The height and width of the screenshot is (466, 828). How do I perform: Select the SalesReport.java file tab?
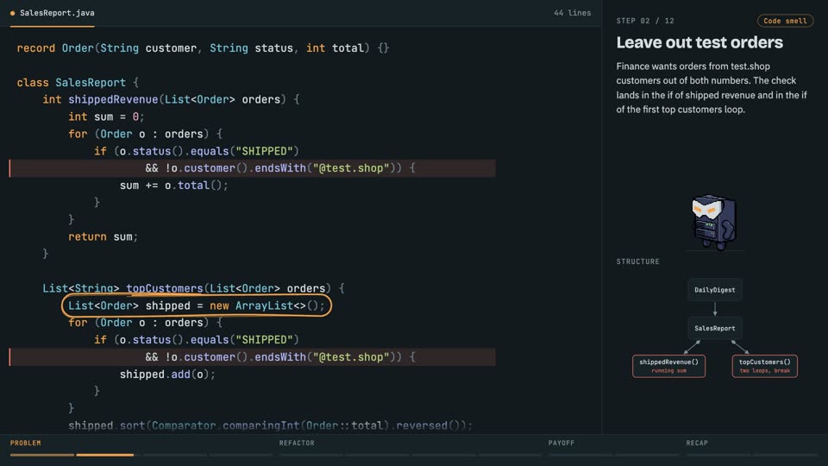52,13
